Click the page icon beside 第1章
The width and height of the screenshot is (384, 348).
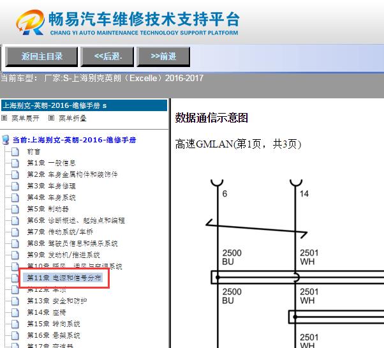tap(15, 163)
